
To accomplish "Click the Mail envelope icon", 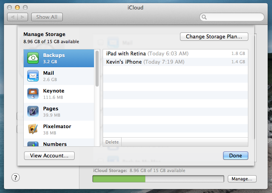I will 33,76.
